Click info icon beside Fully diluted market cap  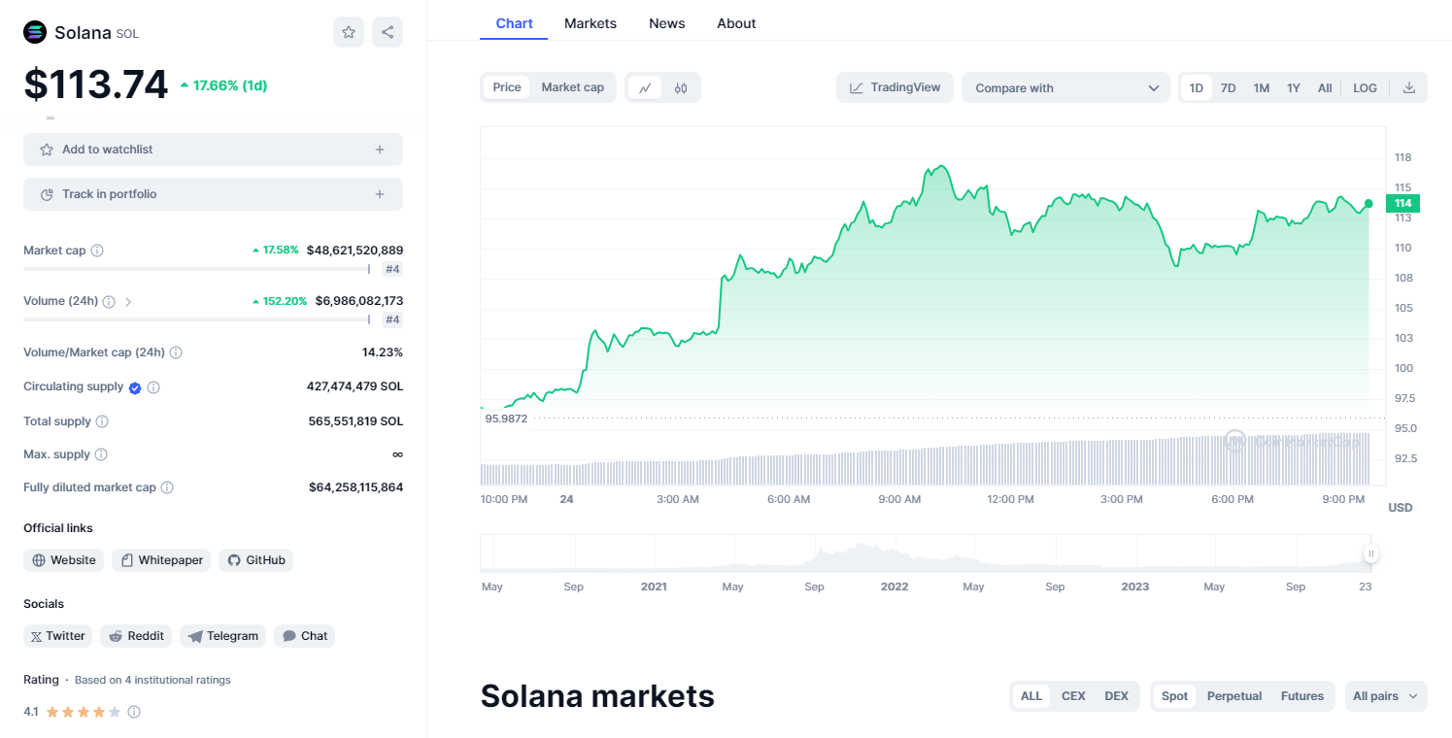coord(167,487)
